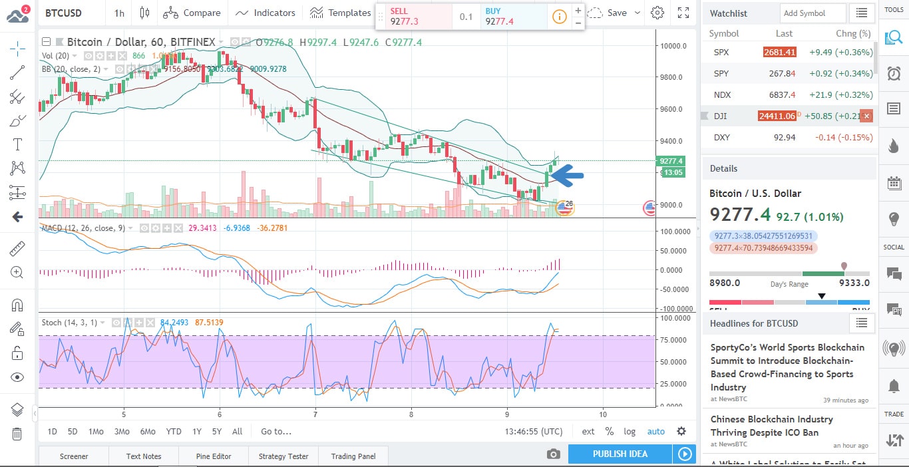Open the notifications bell icon

[894, 385]
